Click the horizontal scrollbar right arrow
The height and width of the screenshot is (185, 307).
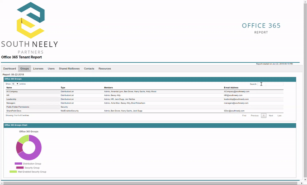(302, 183)
